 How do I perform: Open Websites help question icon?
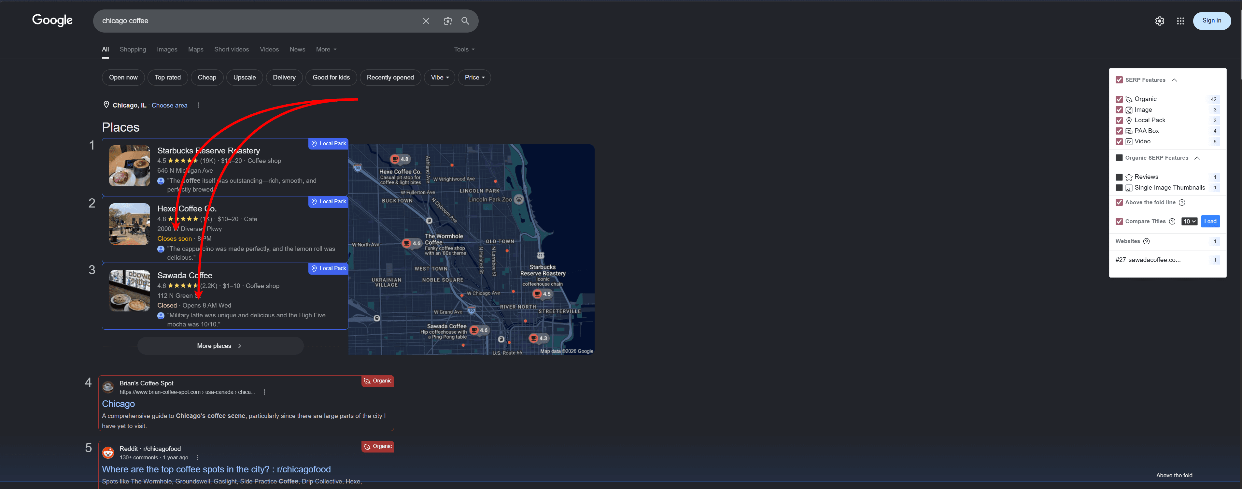[x=1147, y=241]
